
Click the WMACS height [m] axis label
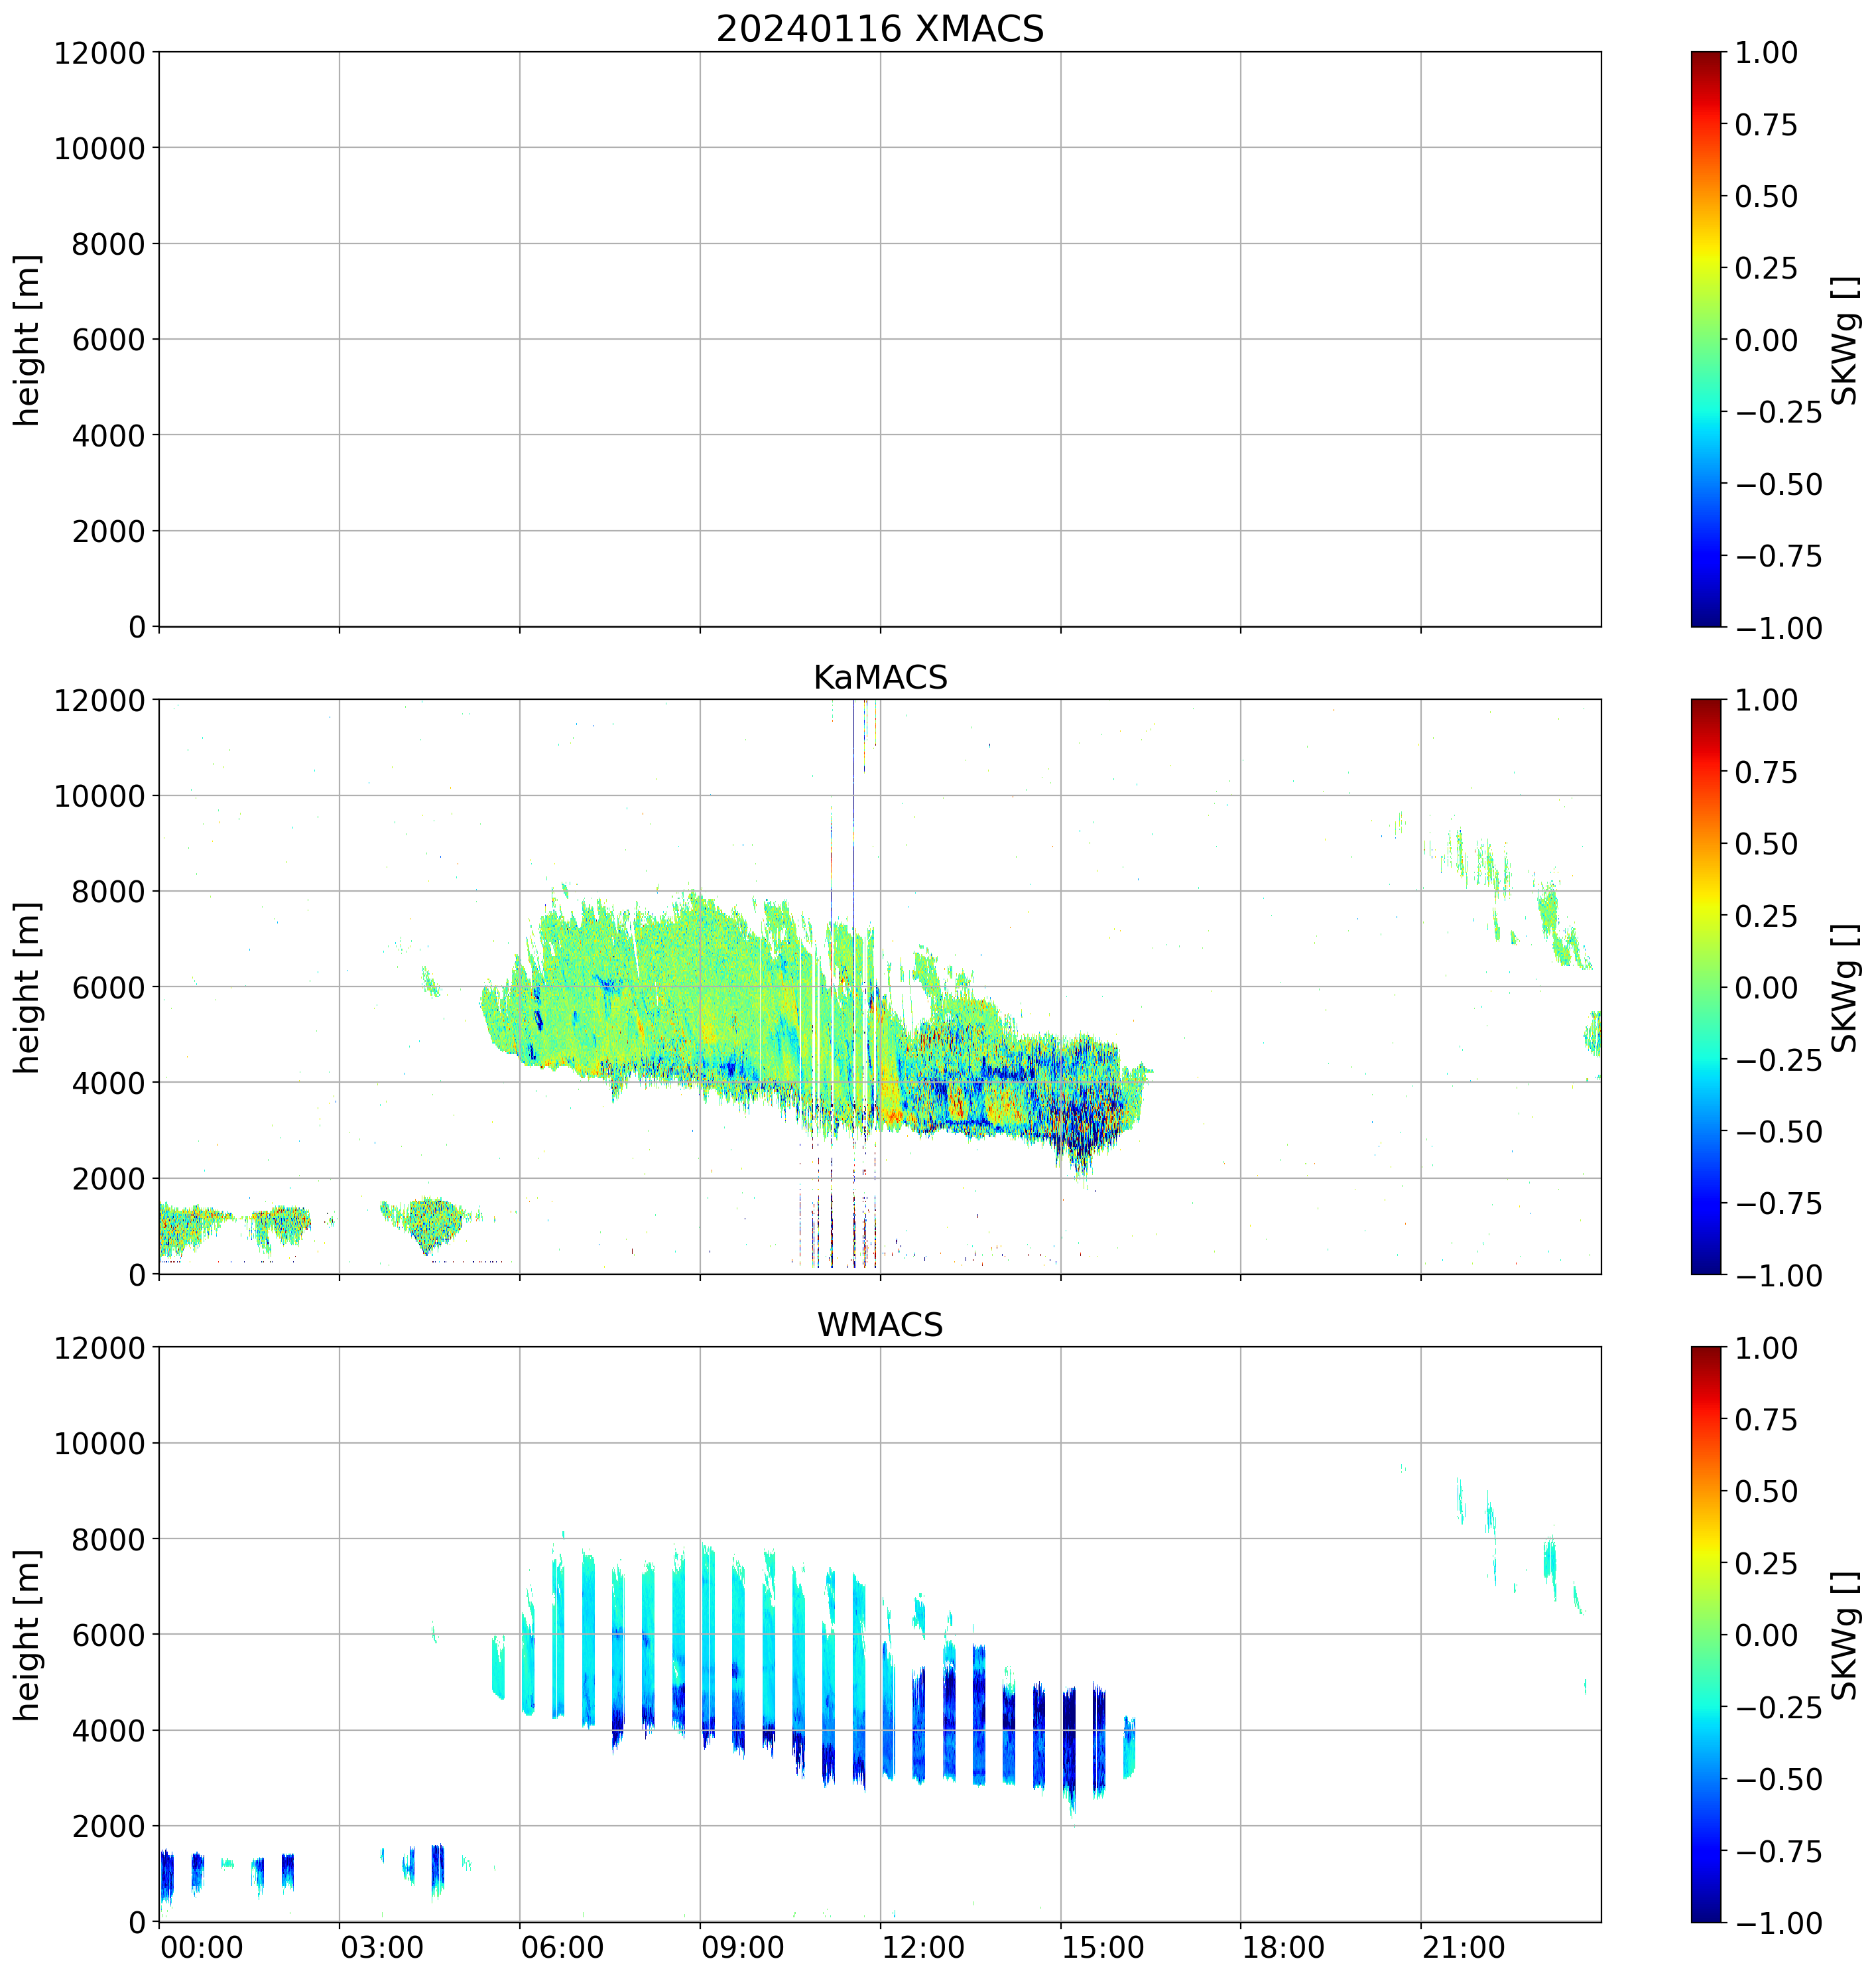pos(28,1635)
